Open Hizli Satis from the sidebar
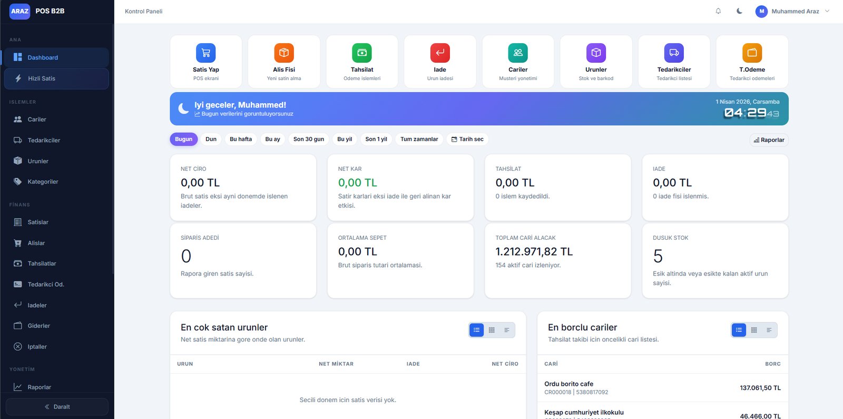The width and height of the screenshot is (843, 419). point(56,79)
